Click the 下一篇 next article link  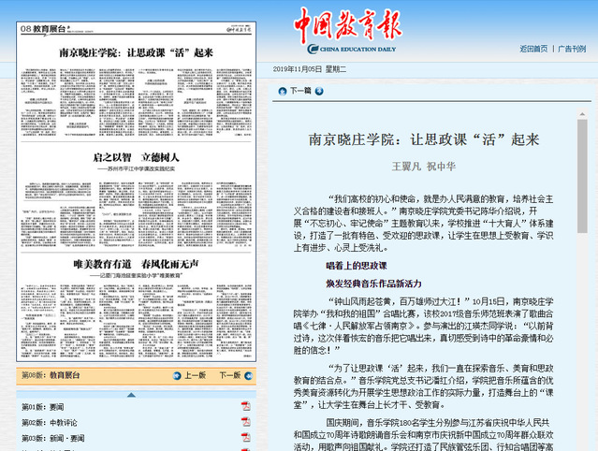coord(300,91)
